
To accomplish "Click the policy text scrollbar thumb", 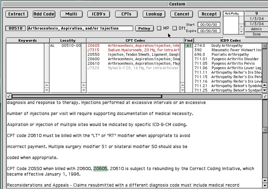I will pos(265,130).
